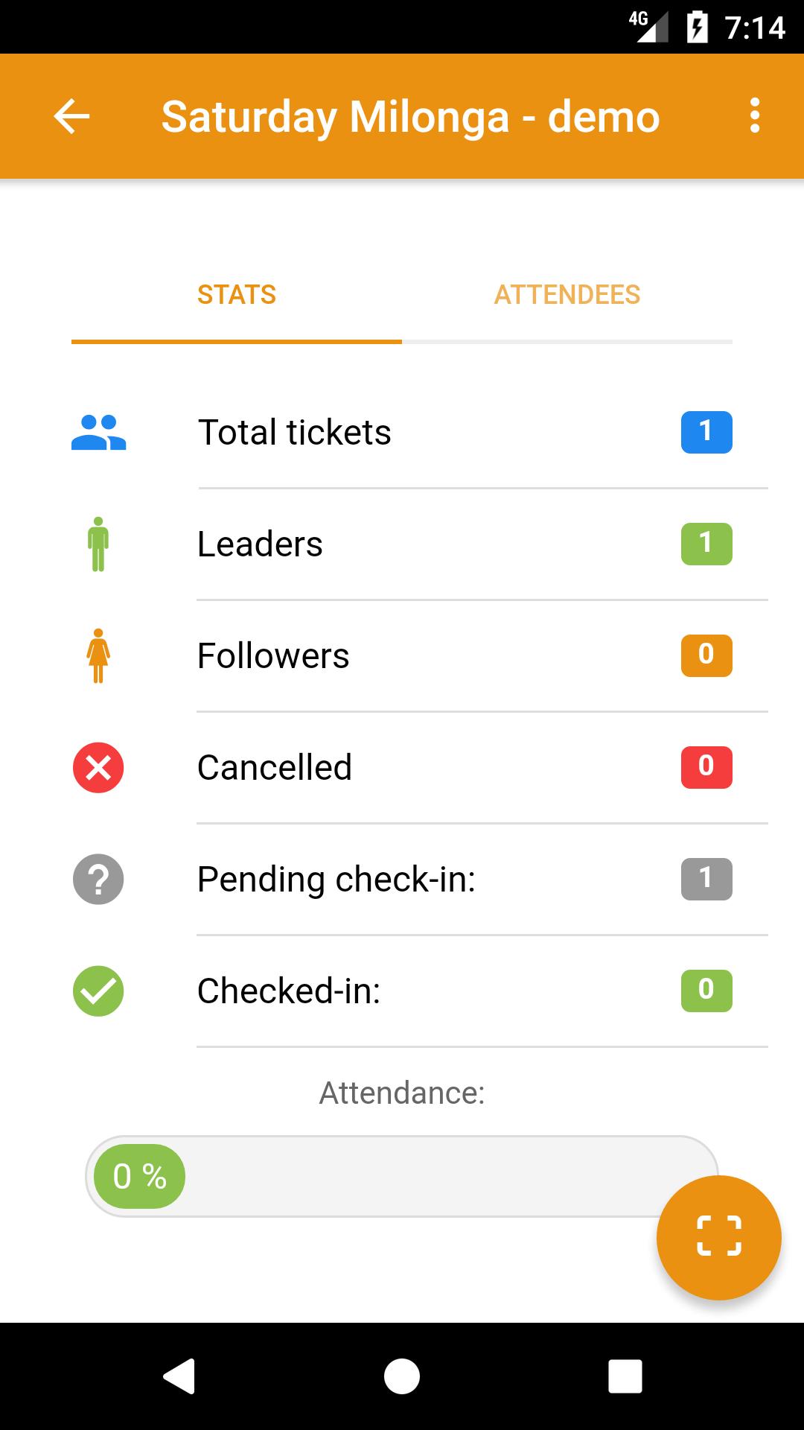Tap the Checked-in row label
Screen dimensions: 804x1430
click(x=289, y=991)
